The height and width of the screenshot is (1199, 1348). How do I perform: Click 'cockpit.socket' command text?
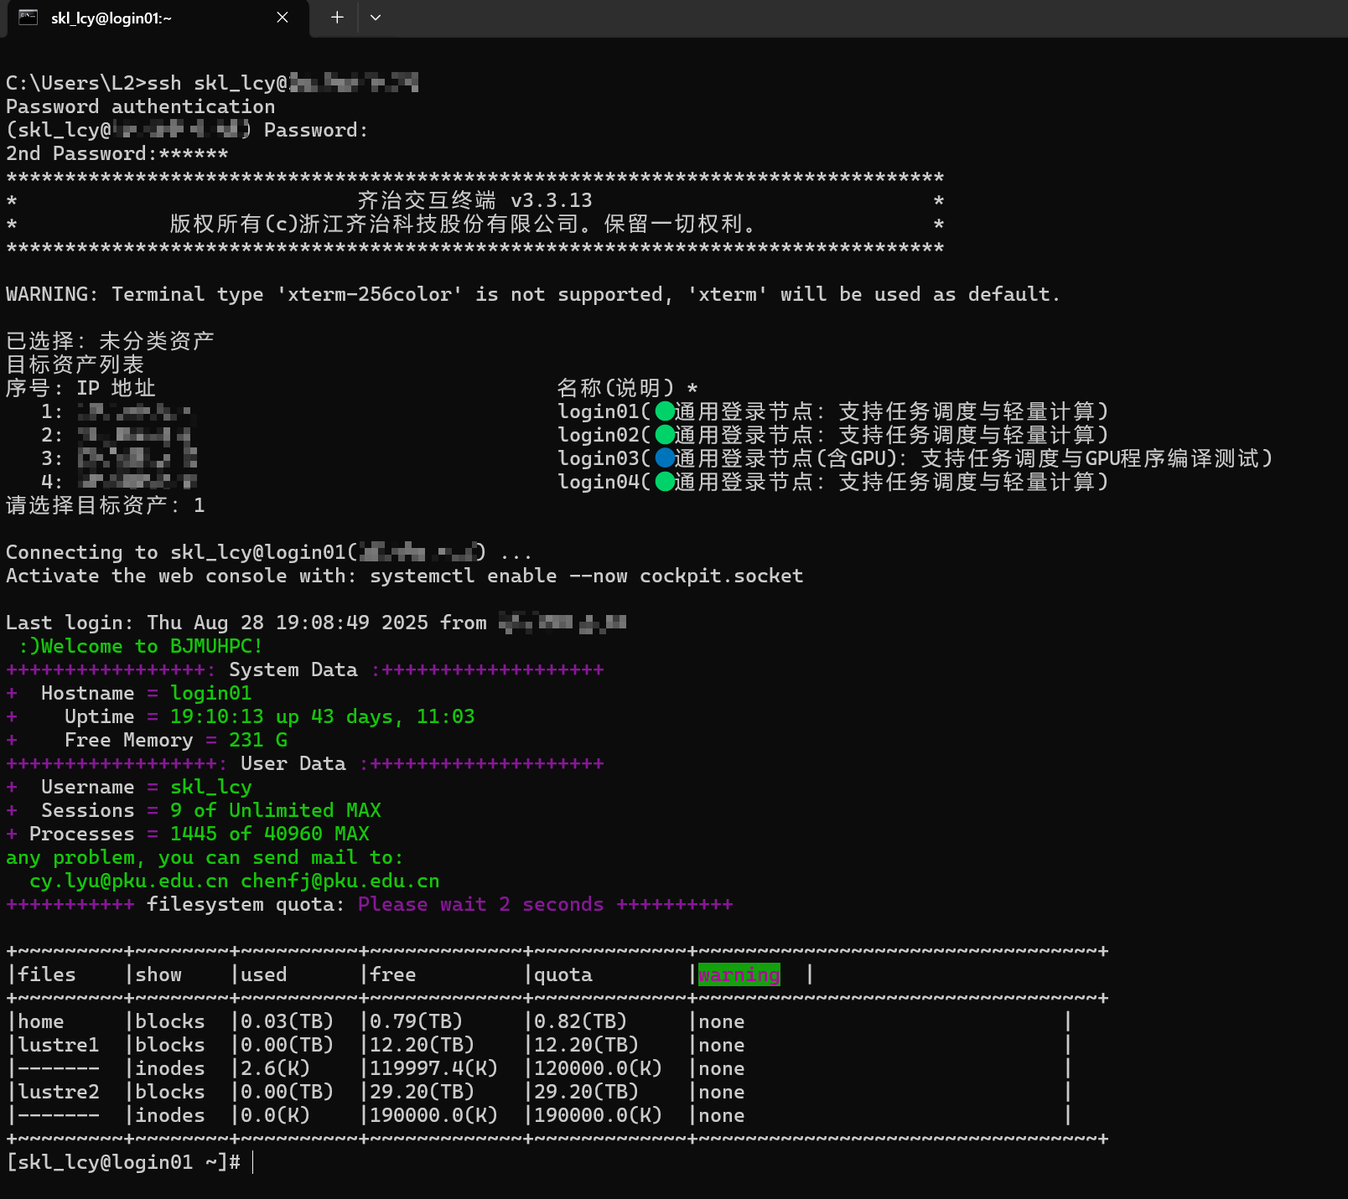pyautogui.click(x=722, y=576)
